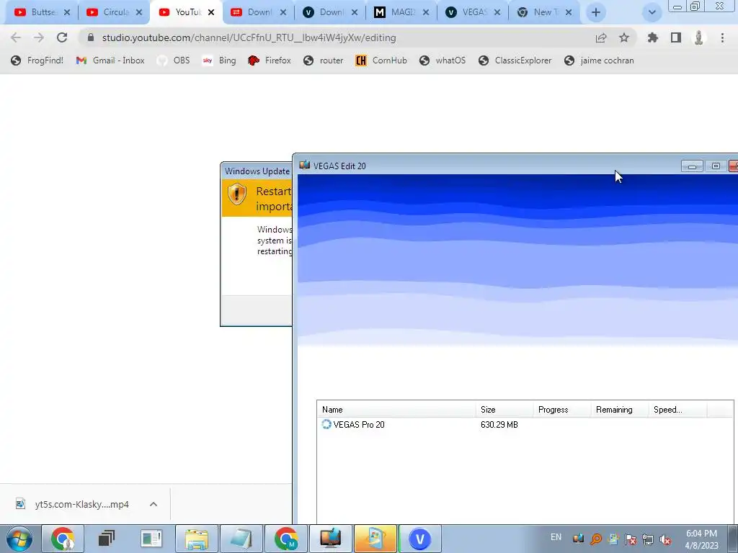Click the orange magnifier tray icon
Screen dimensions: 738x553
pyautogui.click(x=595, y=539)
